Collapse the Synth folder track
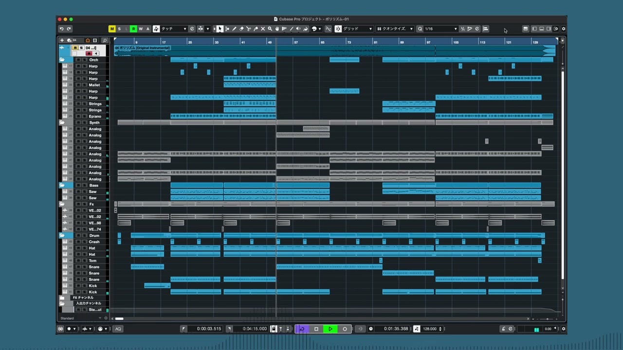 (x=62, y=122)
